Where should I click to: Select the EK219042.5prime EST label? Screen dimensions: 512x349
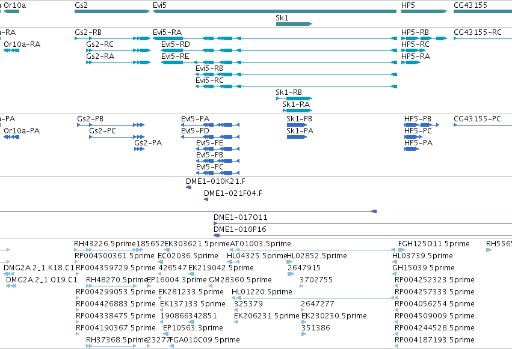[x=221, y=268]
